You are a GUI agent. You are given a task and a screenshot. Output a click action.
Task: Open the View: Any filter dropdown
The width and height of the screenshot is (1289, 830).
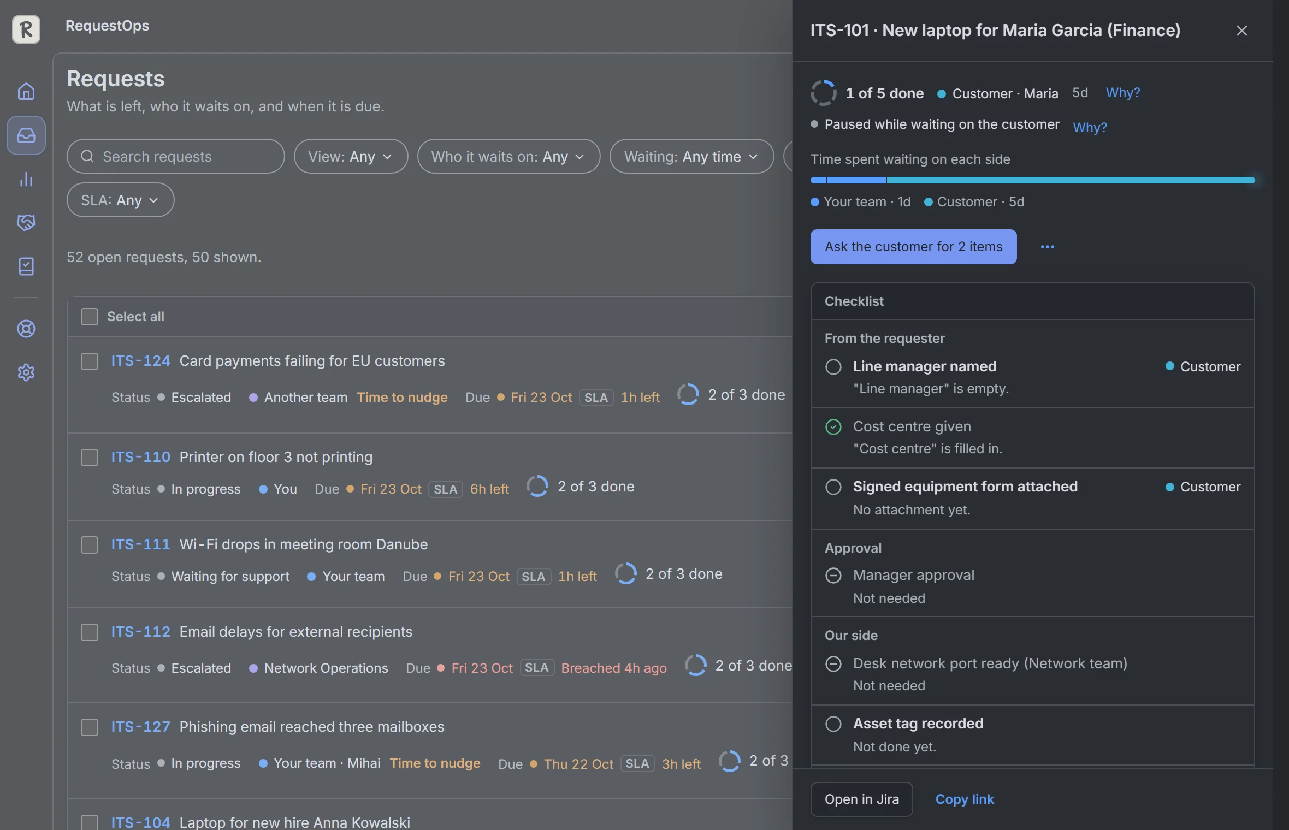tap(351, 156)
